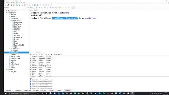Open Task View on the taskbar
169x95 pixels.
(38, 93)
